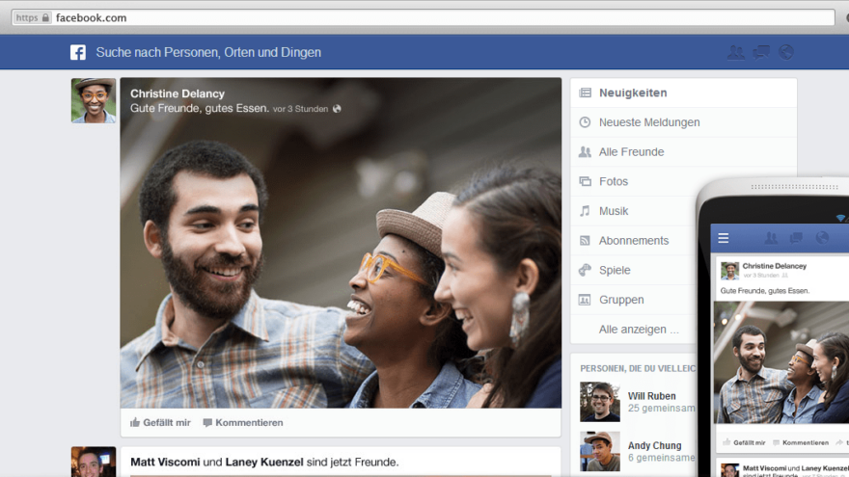Open the Laney Kuenzel name link
The width and height of the screenshot is (849, 477).
(264, 462)
